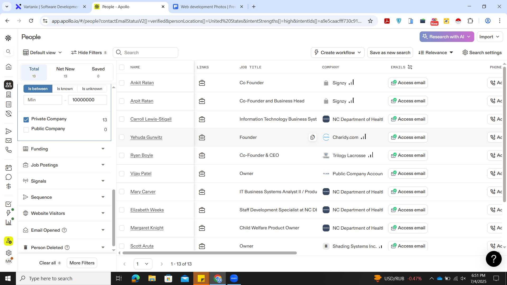The width and height of the screenshot is (507, 285).
Task: Open the Deals dollar icon in the sidebar
Action: tap(8, 186)
